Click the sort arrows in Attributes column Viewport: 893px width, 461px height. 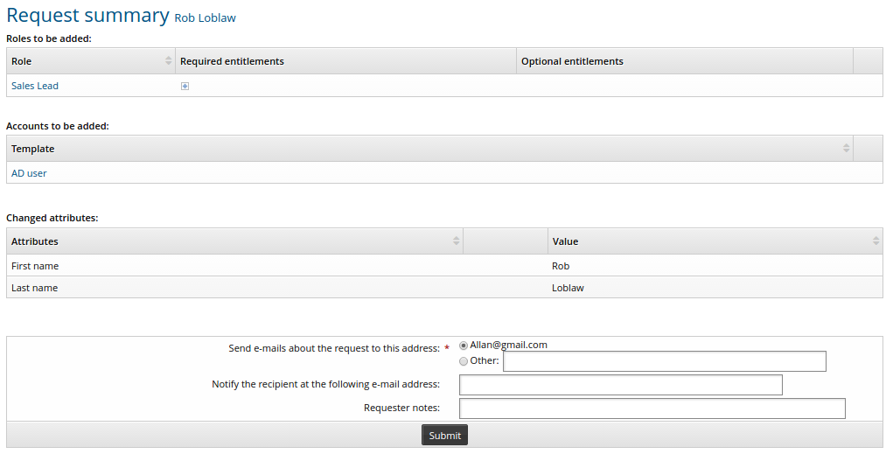click(456, 241)
